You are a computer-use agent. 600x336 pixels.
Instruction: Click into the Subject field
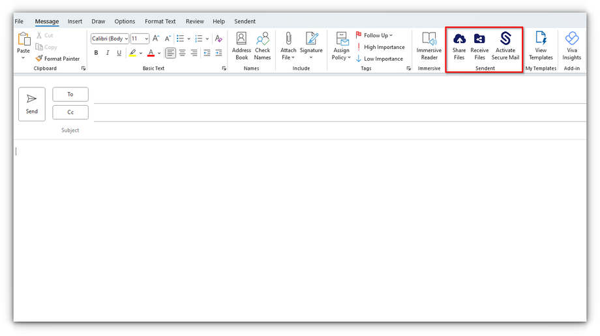(x=326, y=130)
